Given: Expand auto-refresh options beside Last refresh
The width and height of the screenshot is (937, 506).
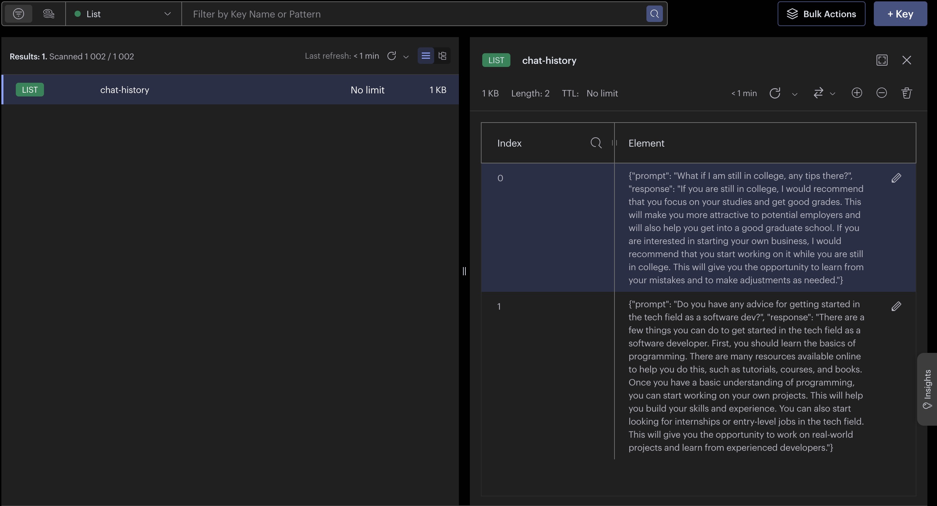Looking at the screenshot, I should pos(406,57).
